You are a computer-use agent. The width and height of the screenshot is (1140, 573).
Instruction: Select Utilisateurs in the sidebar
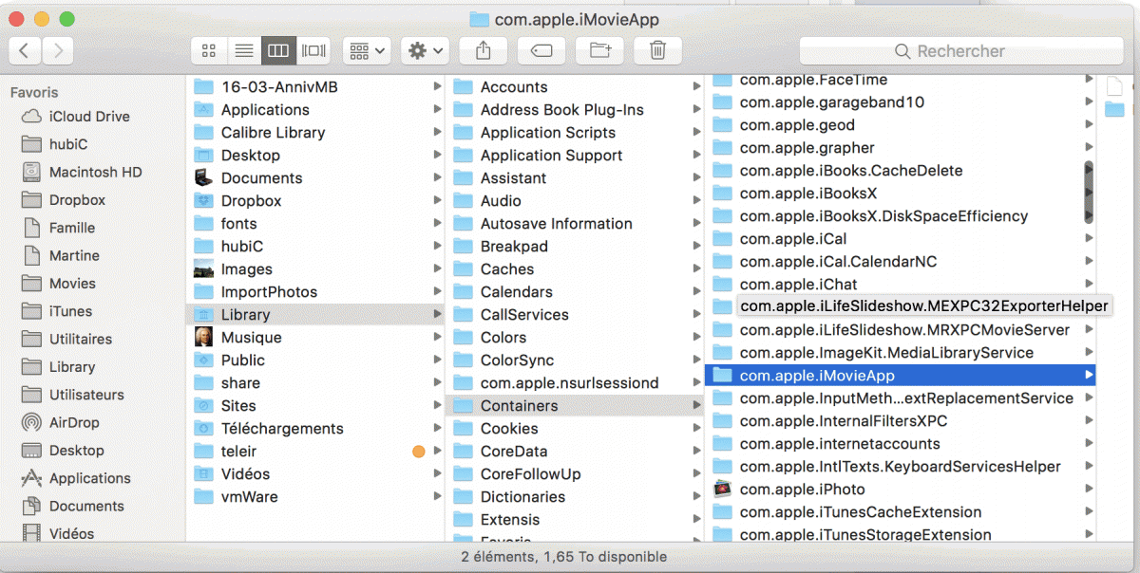pyautogui.click(x=85, y=395)
